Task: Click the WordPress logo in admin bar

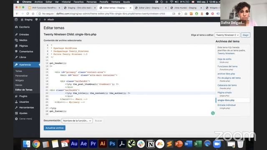Action: [x=16, y=20]
